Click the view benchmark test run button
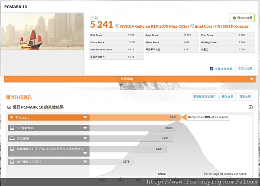Viewport: 260px width, 186px height. (205, 97)
